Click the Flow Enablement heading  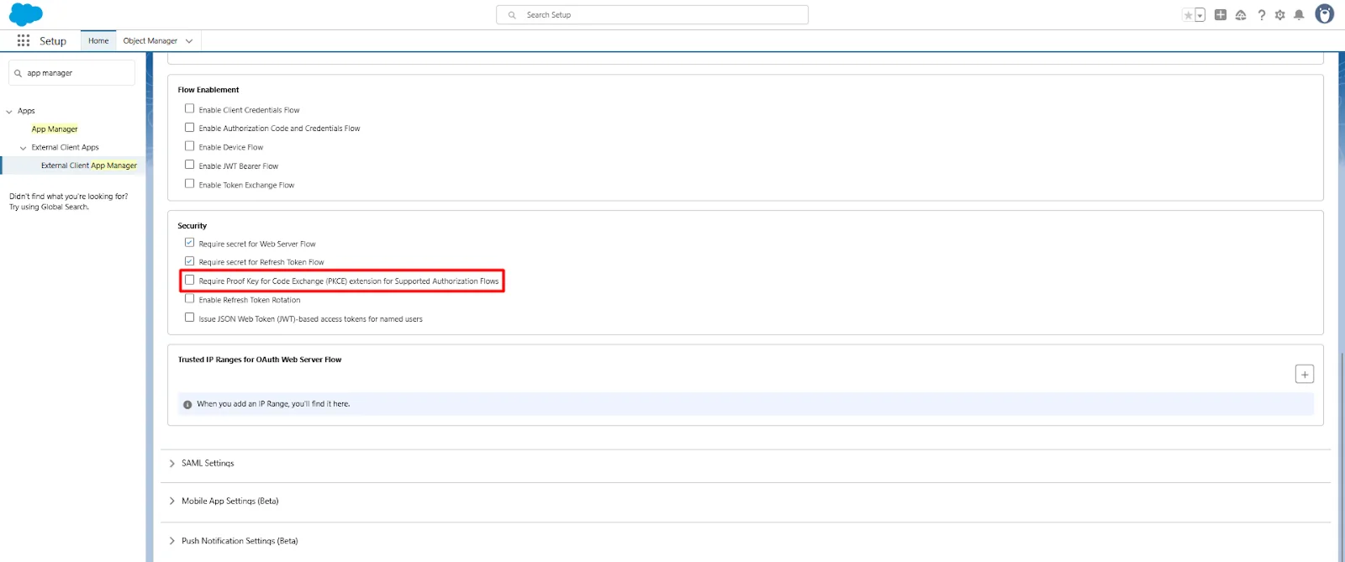[x=208, y=90]
